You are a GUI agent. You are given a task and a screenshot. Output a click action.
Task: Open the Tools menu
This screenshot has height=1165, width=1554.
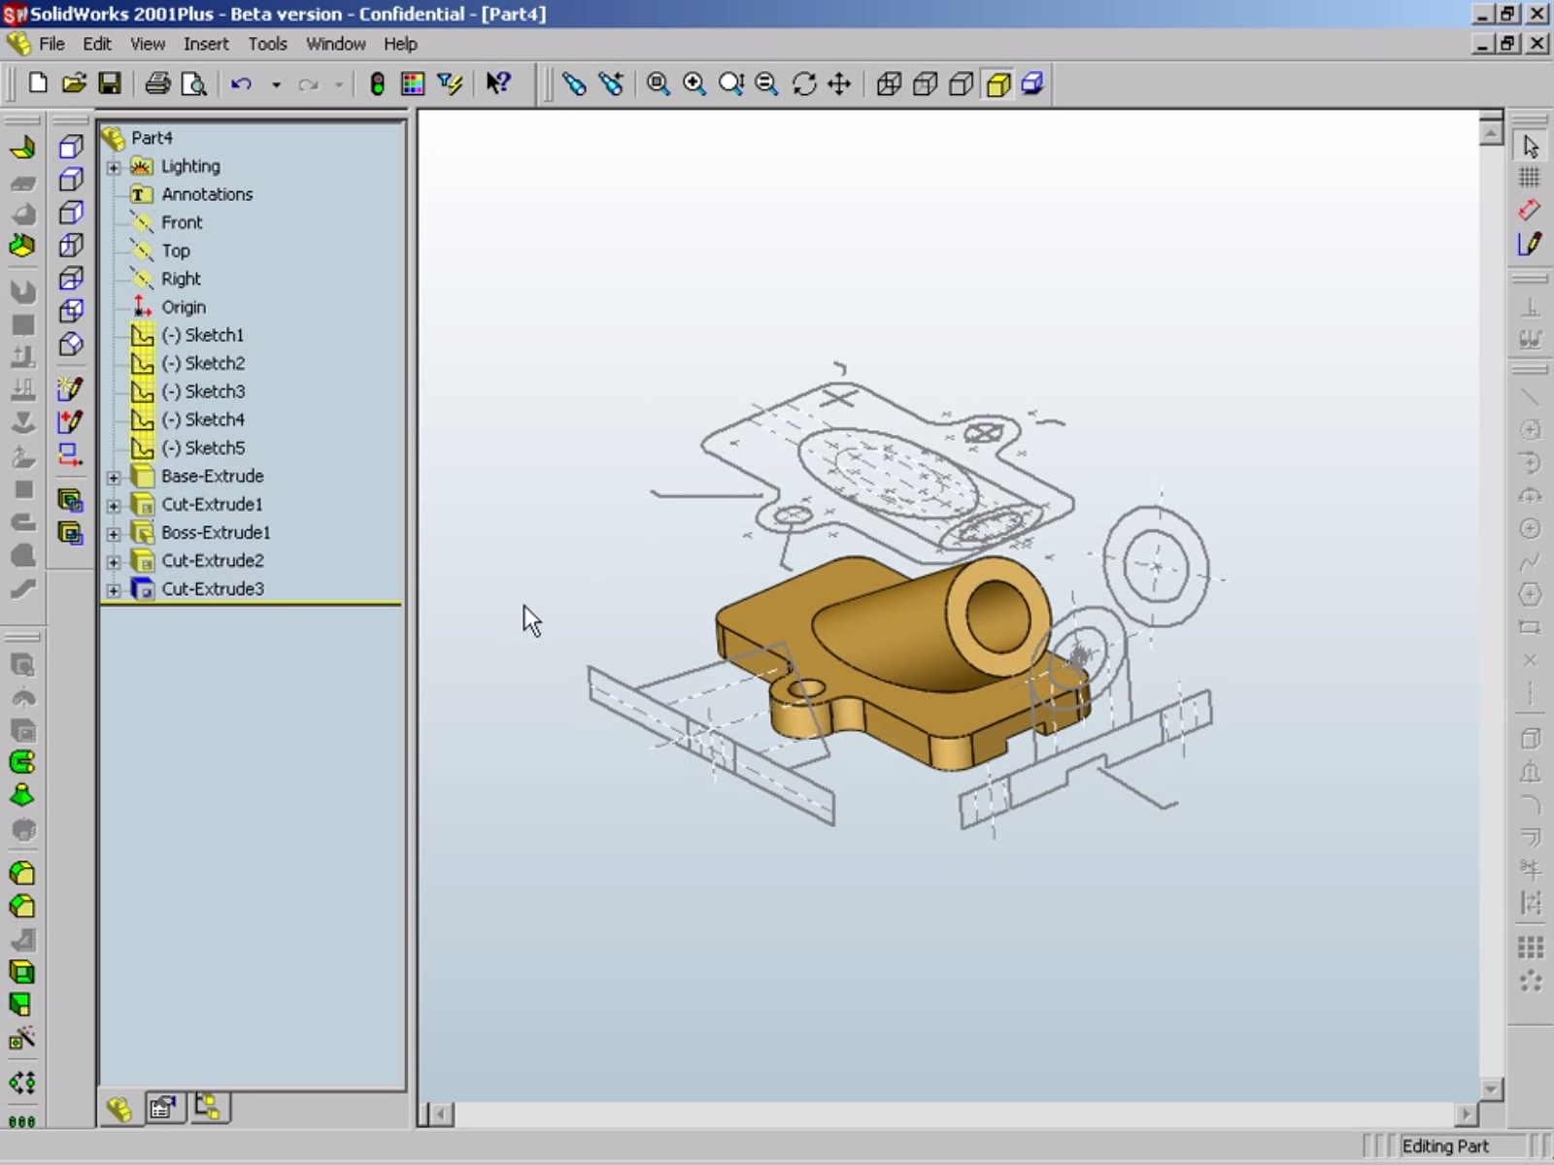click(x=267, y=44)
